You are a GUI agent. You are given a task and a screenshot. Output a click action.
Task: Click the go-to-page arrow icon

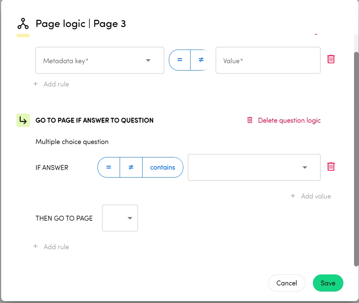coord(23,120)
